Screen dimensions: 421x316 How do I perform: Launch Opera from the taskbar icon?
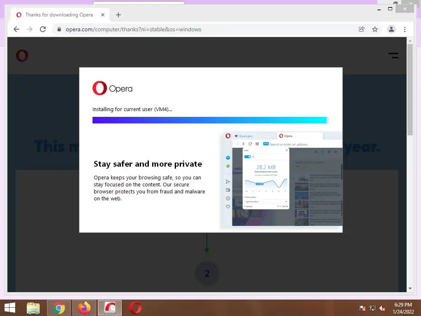click(135, 308)
